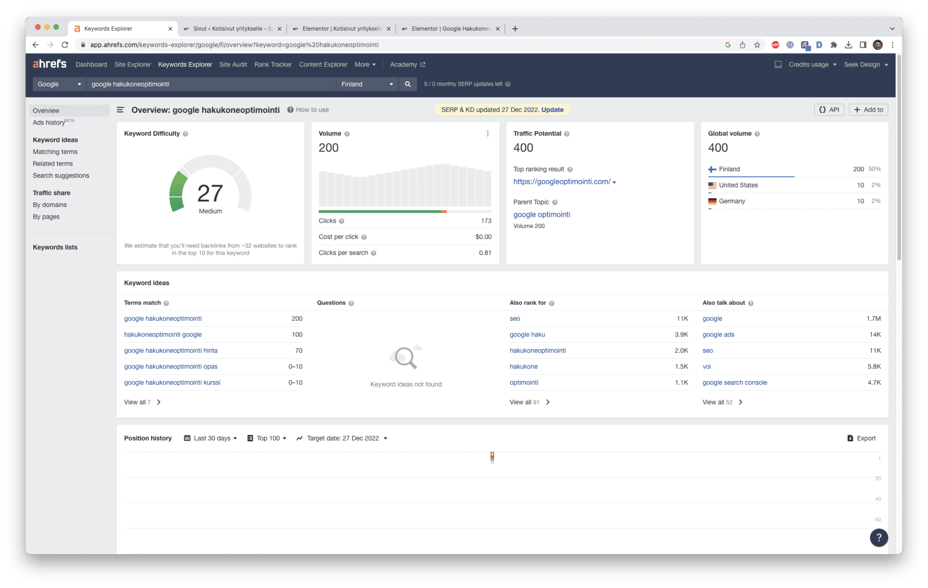
Task: Switch to the Sivut Kotisivut yritykselle tab
Action: [x=232, y=28]
